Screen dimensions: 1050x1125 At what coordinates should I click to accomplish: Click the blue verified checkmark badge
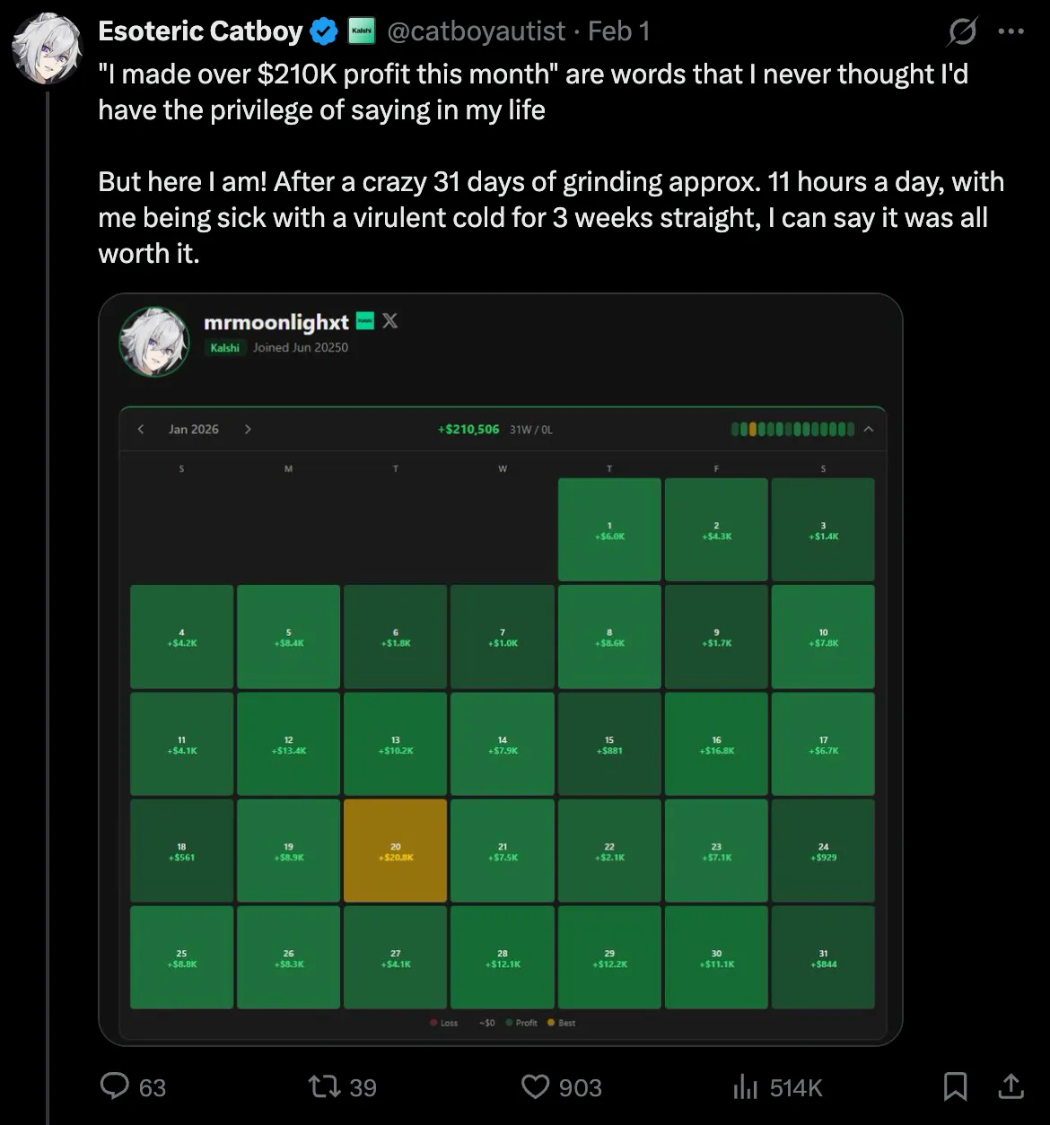point(322,30)
